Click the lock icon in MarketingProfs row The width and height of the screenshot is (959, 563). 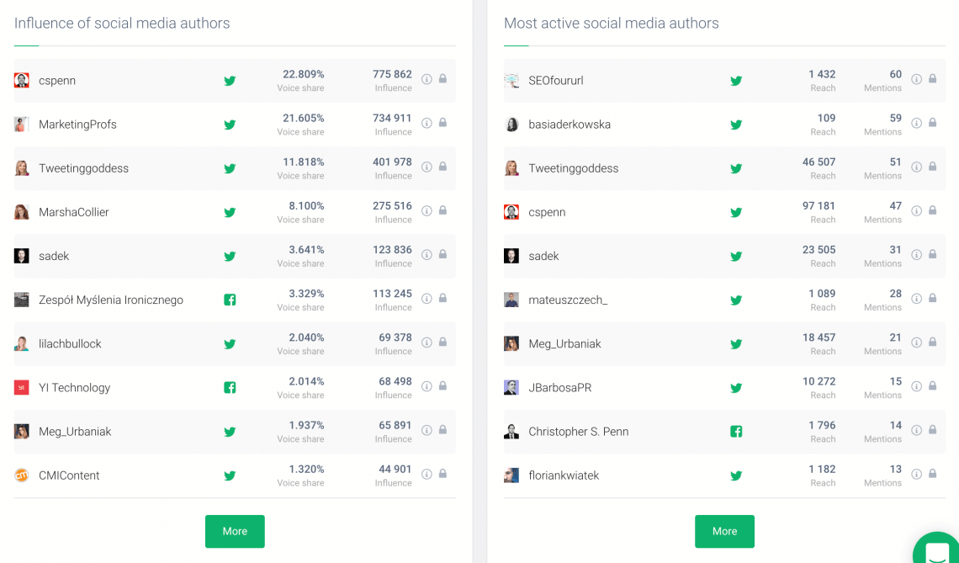tap(442, 122)
